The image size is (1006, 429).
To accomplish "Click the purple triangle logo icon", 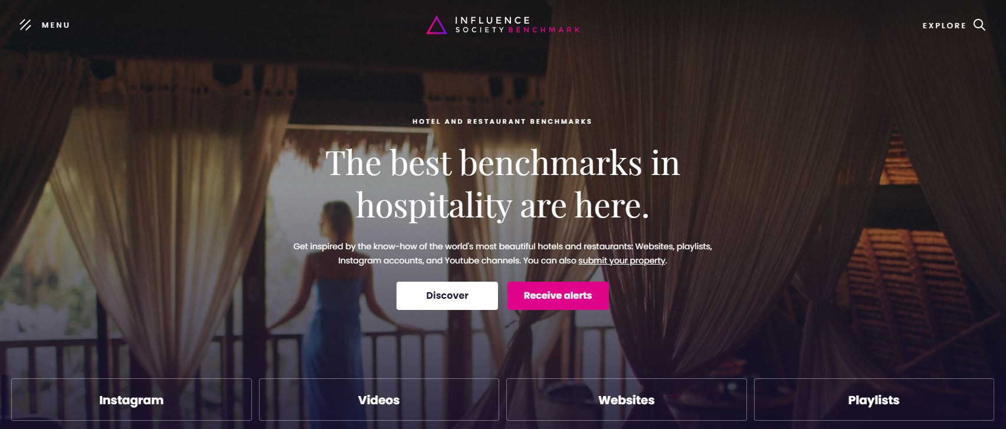I will click(437, 25).
